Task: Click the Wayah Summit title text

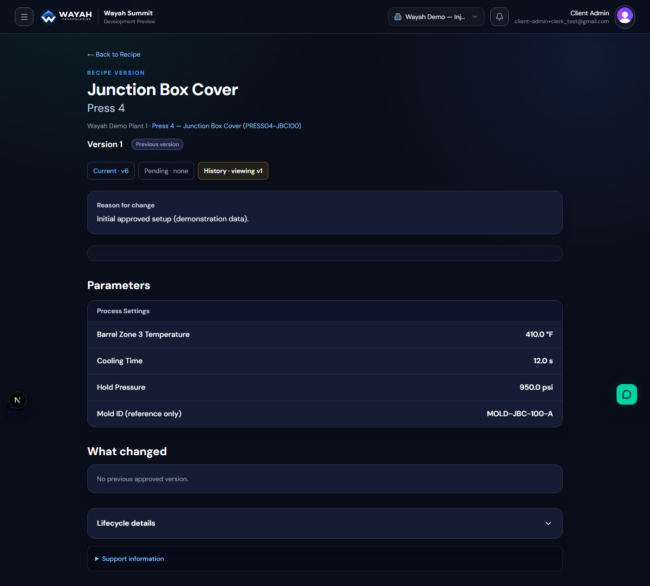Action: coord(128,13)
